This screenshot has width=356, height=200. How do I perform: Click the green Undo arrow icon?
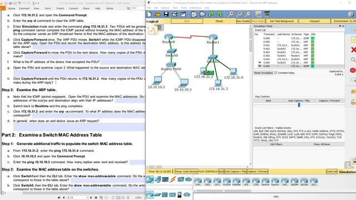click(x=211, y=14)
